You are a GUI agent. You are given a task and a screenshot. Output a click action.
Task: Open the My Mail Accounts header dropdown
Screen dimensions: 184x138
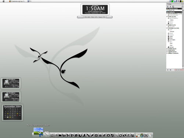(x=174, y=9)
